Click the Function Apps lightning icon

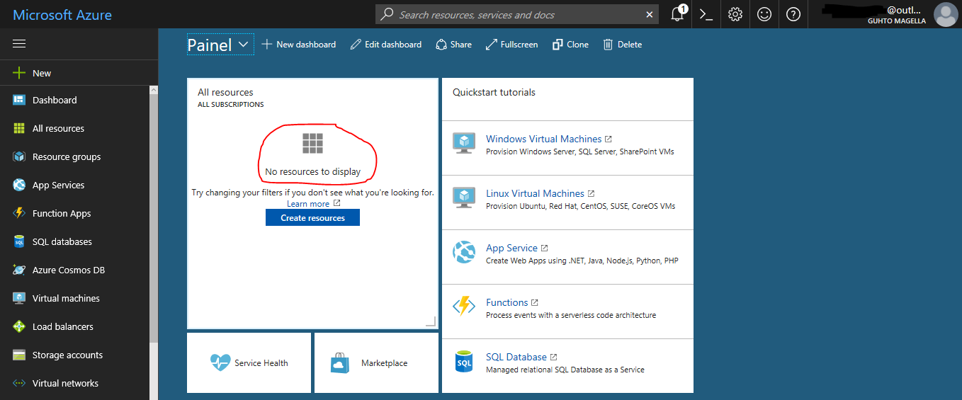(19, 213)
